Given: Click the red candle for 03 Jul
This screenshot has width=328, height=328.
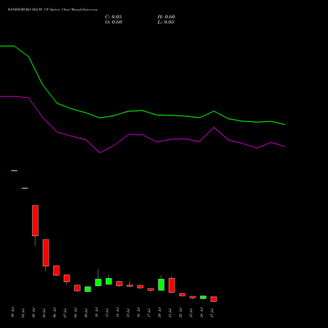Looking at the screenshot, I should point(46,253).
